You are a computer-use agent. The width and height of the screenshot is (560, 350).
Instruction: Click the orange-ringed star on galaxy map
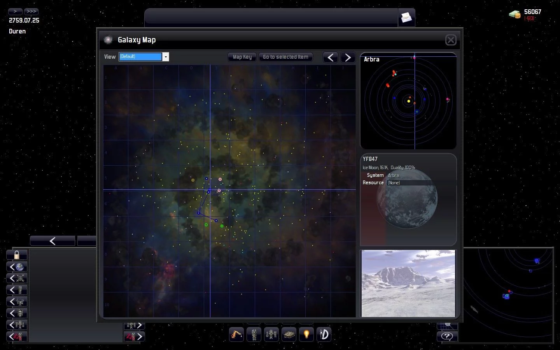[x=193, y=180]
